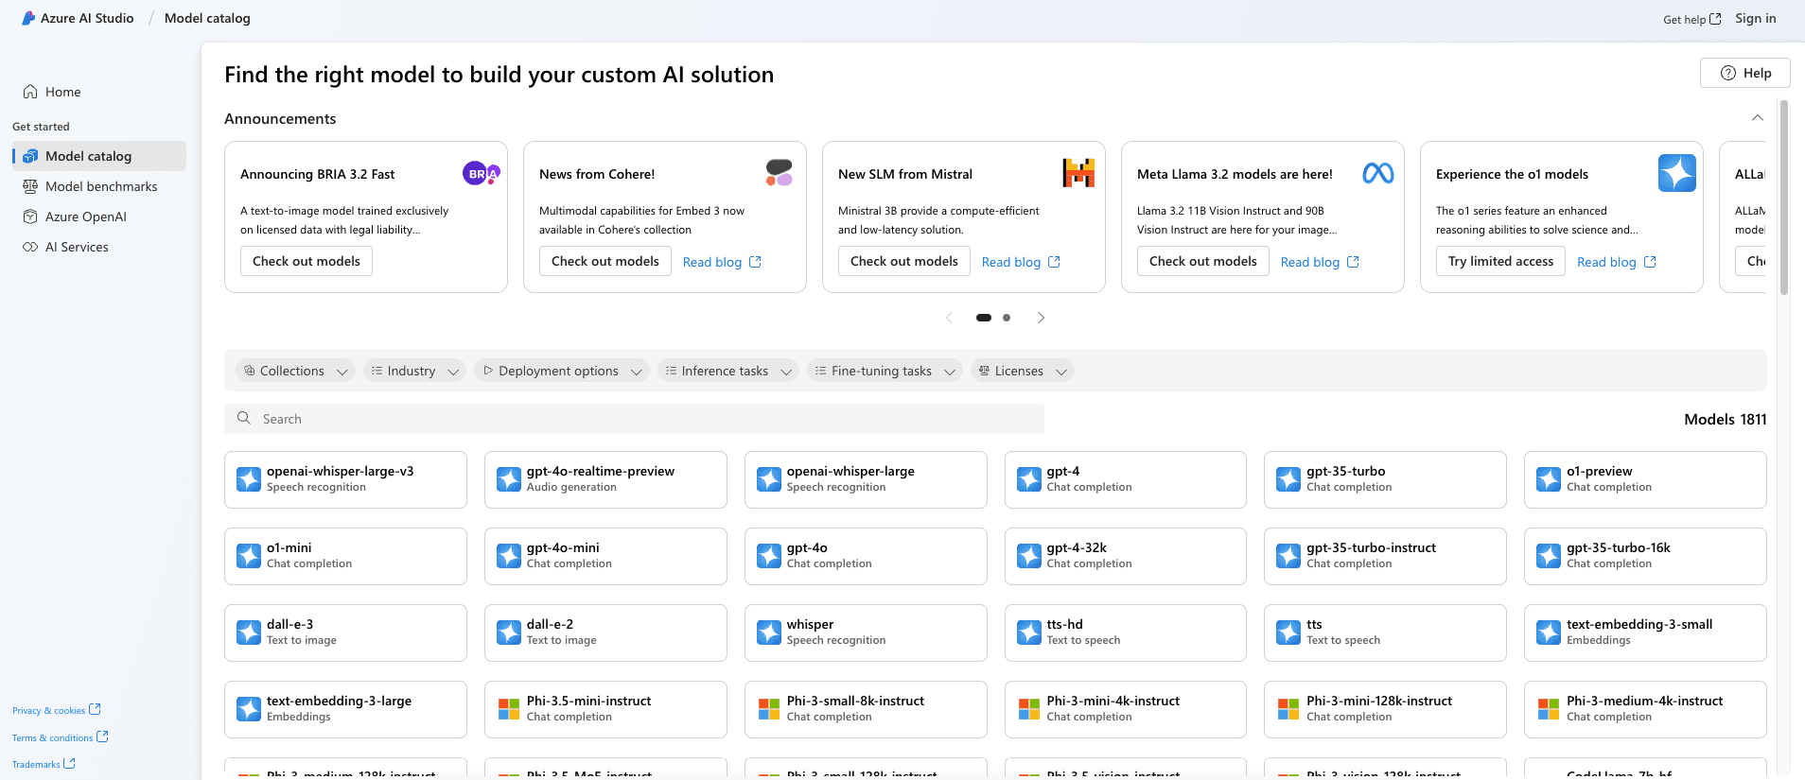
Task: Open the o1-mini model card
Action: click(345, 556)
